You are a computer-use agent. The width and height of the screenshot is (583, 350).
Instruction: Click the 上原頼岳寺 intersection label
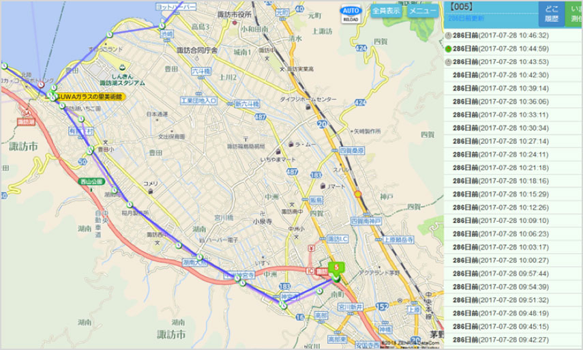[398, 240]
